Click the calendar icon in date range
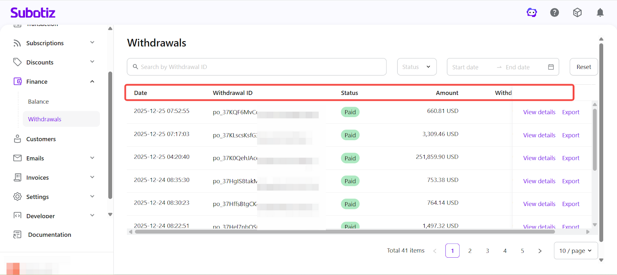The image size is (617, 275). (x=551, y=67)
